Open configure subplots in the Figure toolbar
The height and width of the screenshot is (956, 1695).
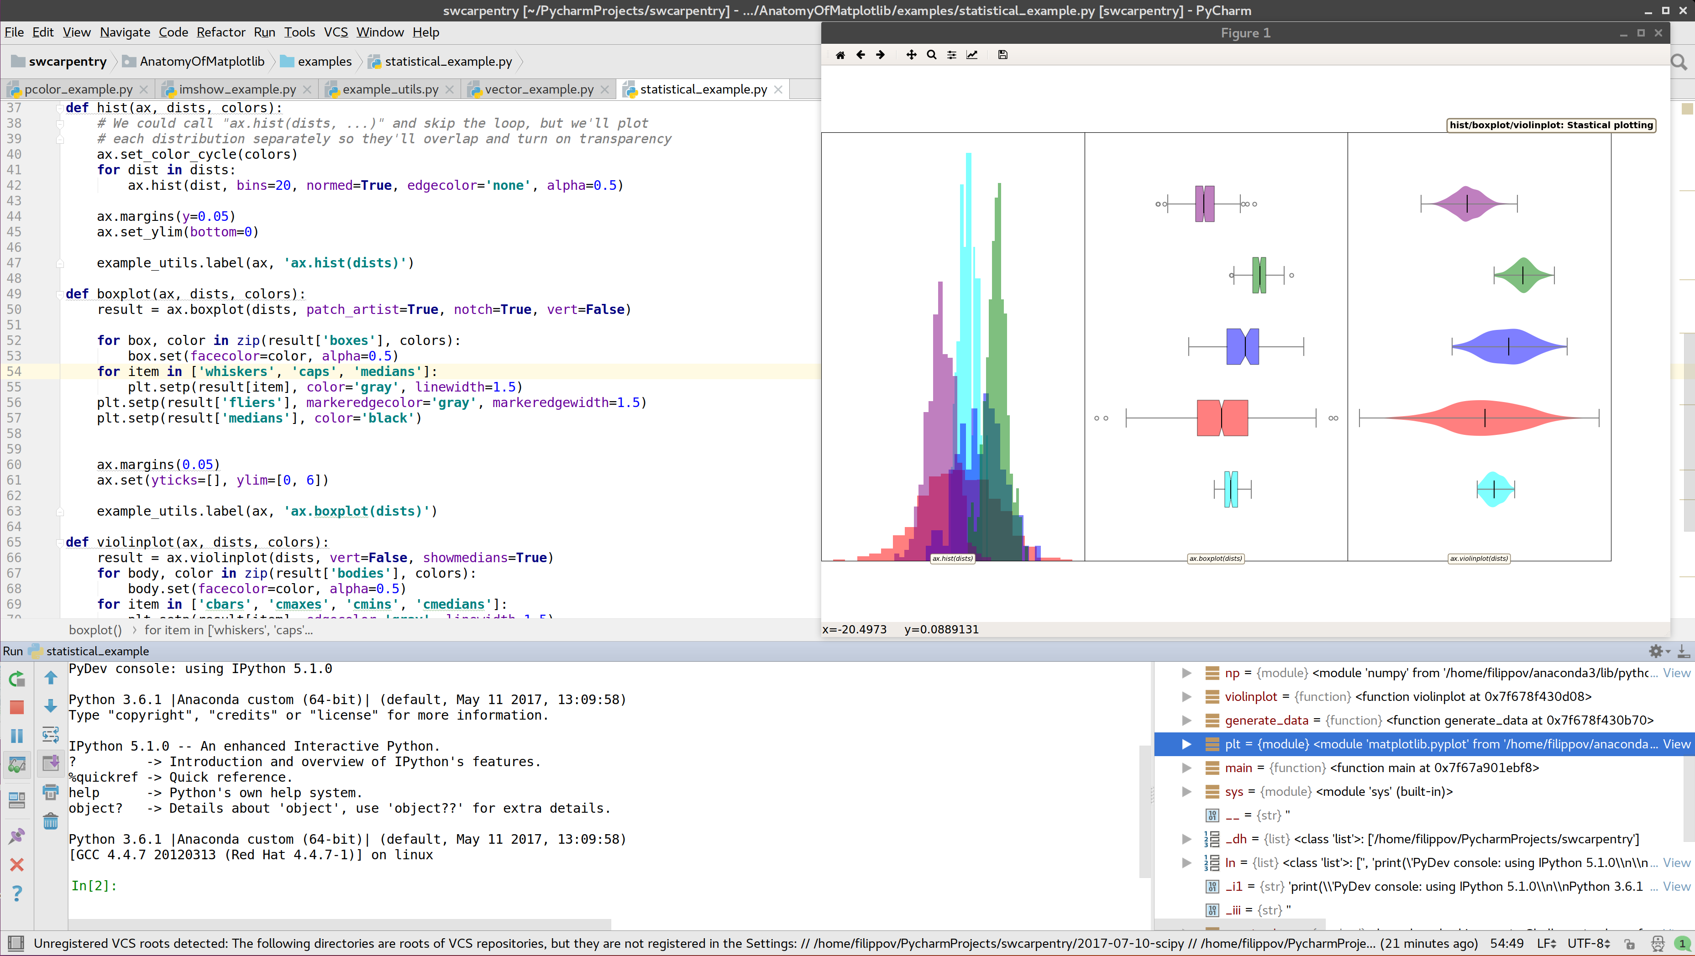click(x=951, y=55)
